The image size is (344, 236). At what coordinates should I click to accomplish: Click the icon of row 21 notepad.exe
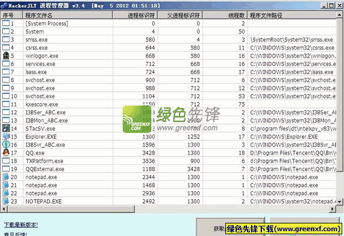[6, 185]
